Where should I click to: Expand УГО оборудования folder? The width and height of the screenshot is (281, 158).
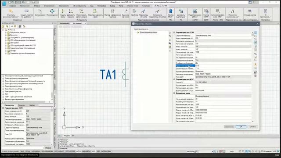[6, 40]
